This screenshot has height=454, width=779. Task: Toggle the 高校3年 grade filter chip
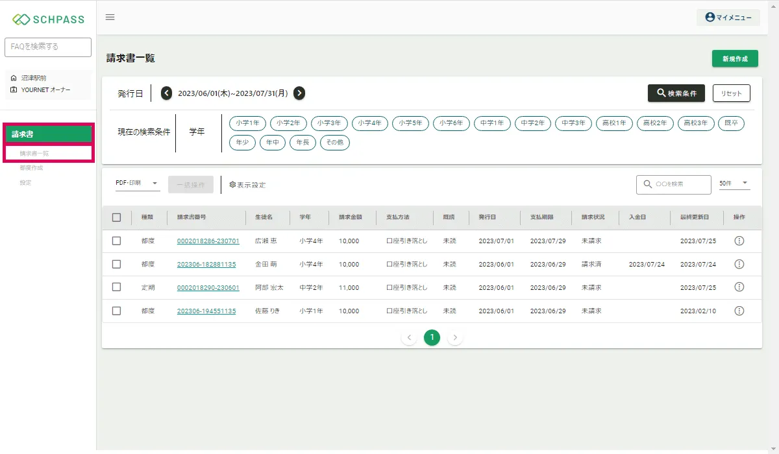(696, 123)
